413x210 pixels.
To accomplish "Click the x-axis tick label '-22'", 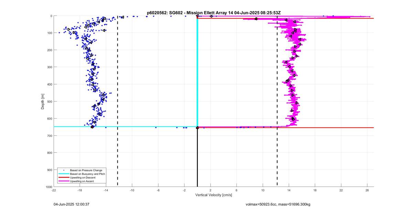I will [54, 190].
